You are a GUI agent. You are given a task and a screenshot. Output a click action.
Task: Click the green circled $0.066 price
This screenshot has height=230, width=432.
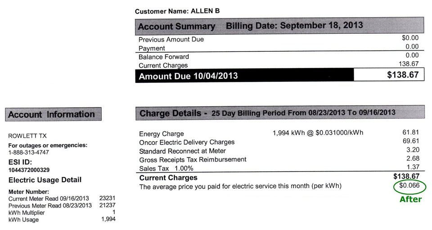(x=409, y=186)
